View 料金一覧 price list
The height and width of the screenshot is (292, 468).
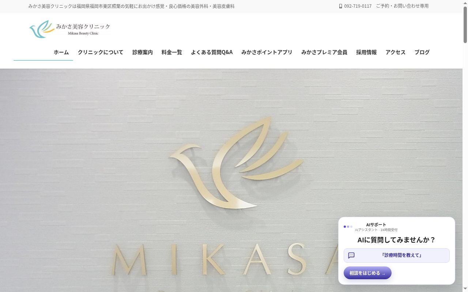[x=172, y=52]
